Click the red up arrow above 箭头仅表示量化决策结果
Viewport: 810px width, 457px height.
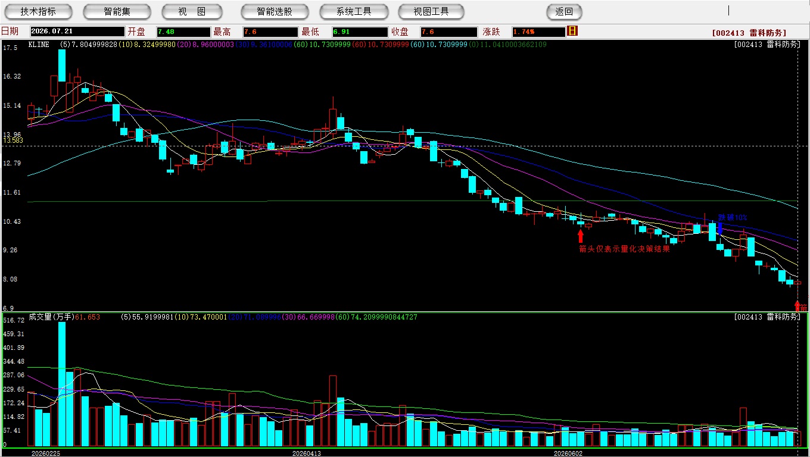pyautogui.click(x=581, y=236)
